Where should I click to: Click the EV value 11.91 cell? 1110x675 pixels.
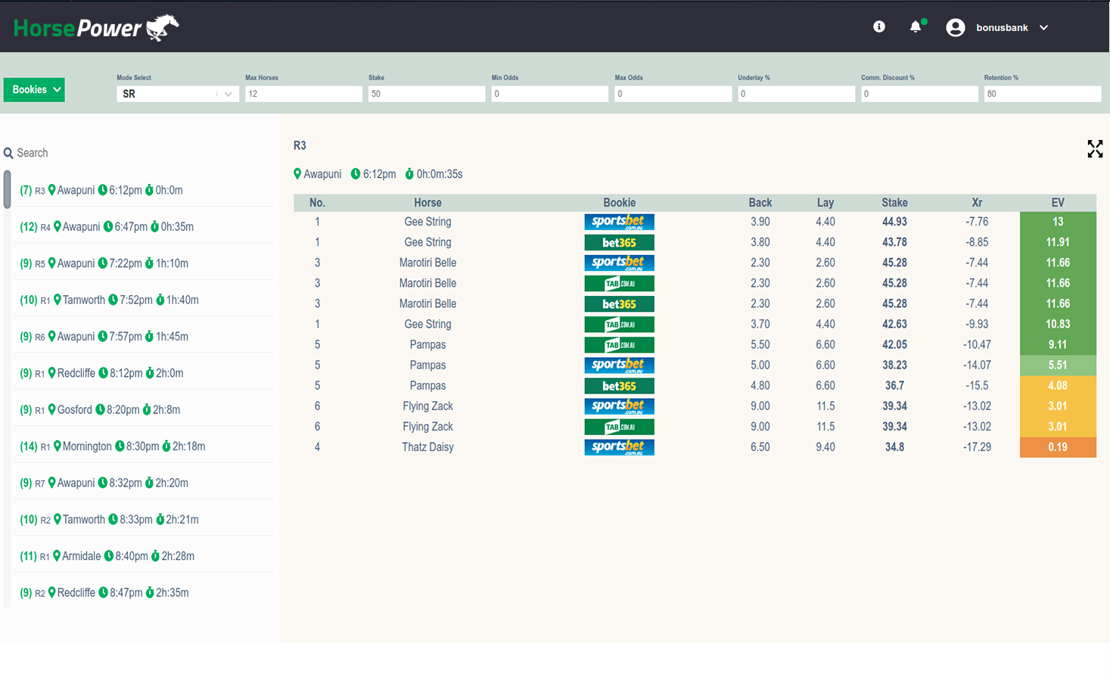click(1058, 242)
